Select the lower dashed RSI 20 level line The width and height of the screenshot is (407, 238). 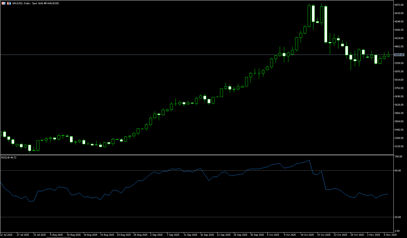point(183,217)
